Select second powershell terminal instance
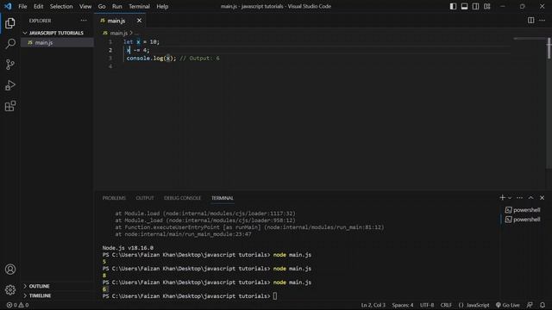 coord(523,220)
